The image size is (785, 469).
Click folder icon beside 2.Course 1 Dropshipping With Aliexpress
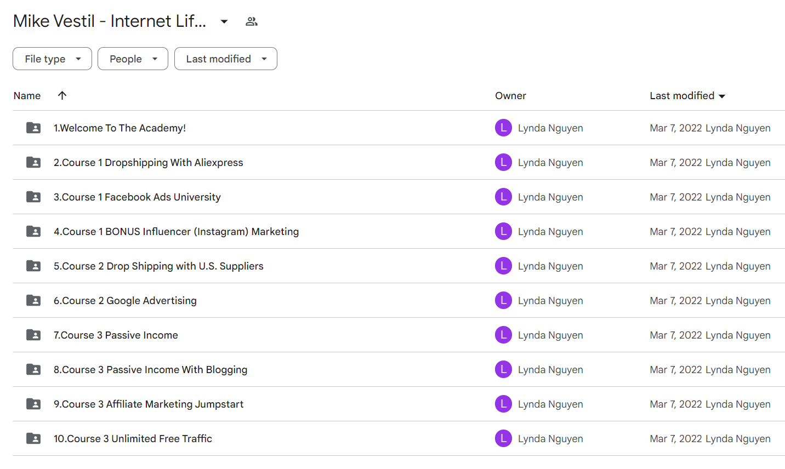33,162
